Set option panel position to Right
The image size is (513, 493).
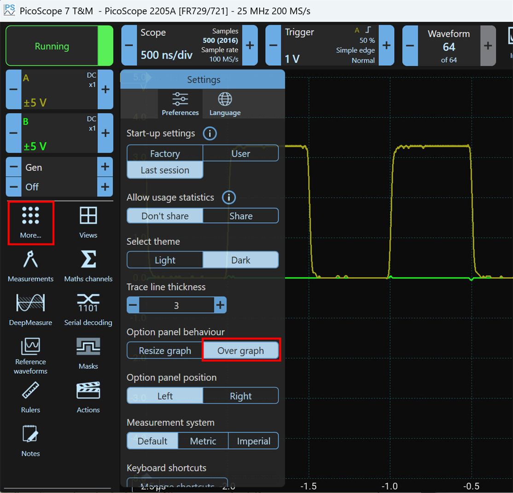(241, 396)
